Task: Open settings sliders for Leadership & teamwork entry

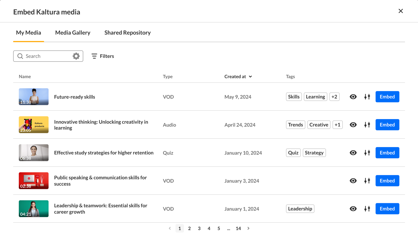Action: 367,209
